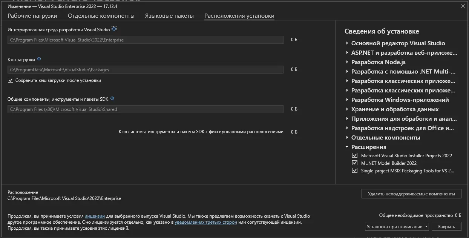Click info icon next to Visual Studio IDE label
469x238 pixels.
coord(114,29)
